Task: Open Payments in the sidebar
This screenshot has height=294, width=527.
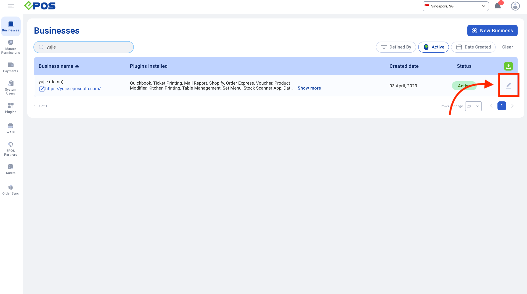Action: [10, 67]
